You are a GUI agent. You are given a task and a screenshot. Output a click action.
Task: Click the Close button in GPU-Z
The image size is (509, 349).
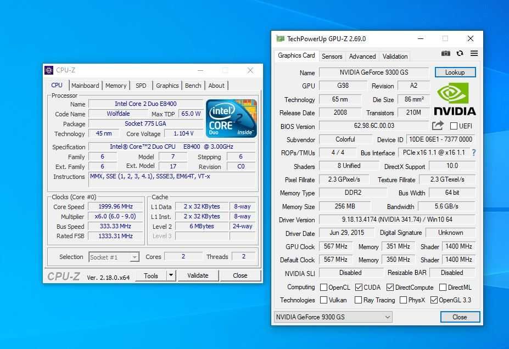pos(460,317)
